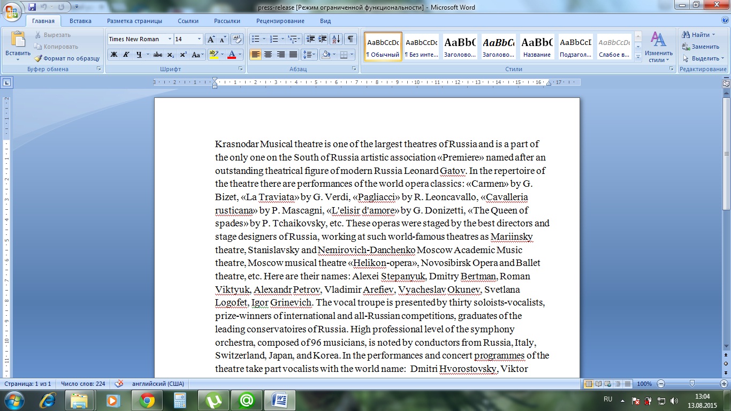731x411 pixels.
Task: Apply yellow text highlight color
Action: [x=214, y=55]
